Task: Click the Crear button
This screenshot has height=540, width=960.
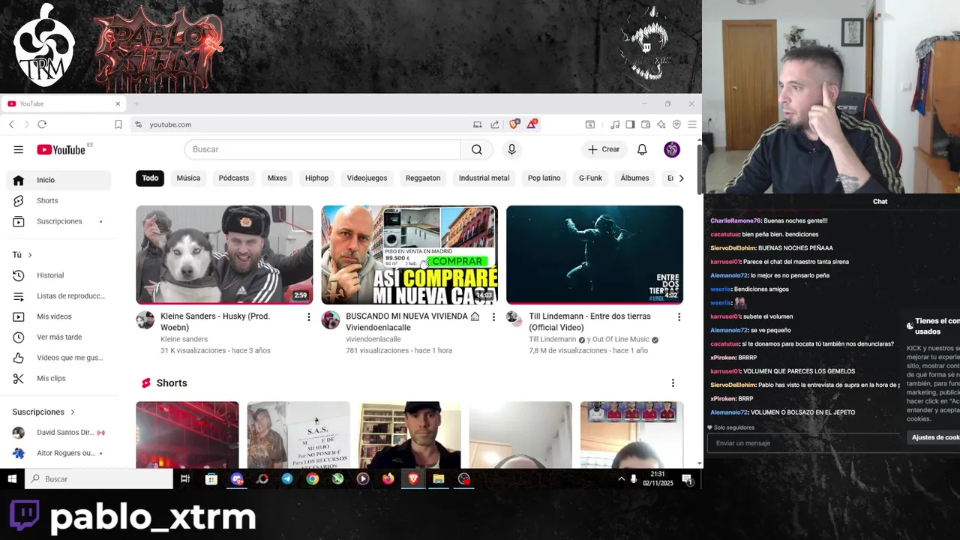Action: [604, 149]
